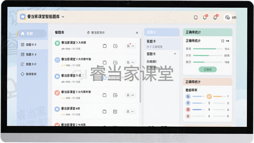Viewport: 254px width, 143px height.
Task: Click the sort icon in the 正确率统计 card
Action: (x=223, y=41)
